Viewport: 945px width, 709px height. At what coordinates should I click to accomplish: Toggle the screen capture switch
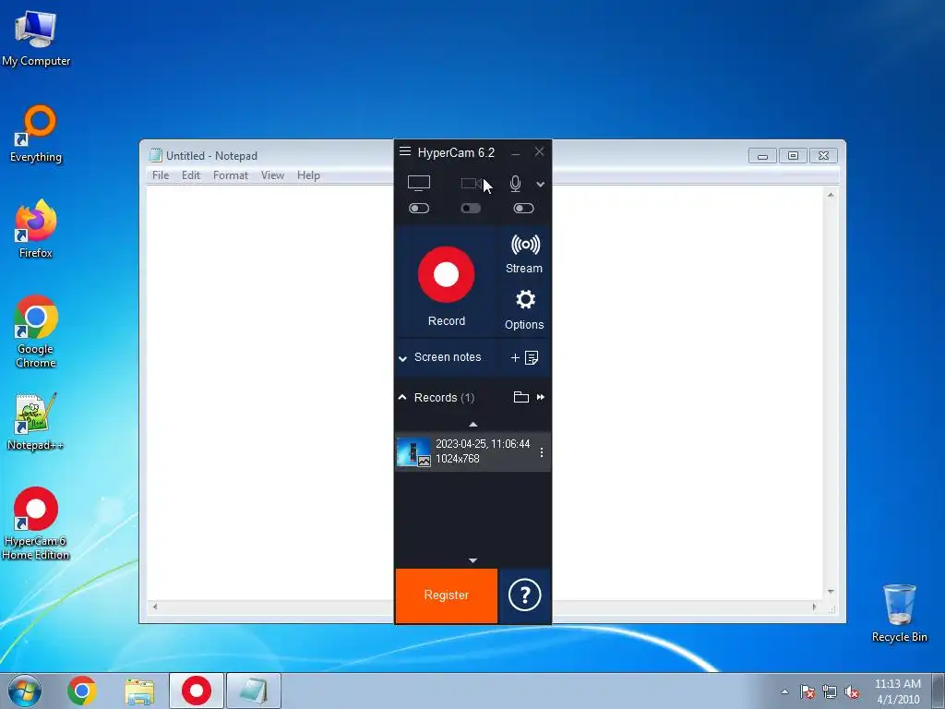pos(419,208)
